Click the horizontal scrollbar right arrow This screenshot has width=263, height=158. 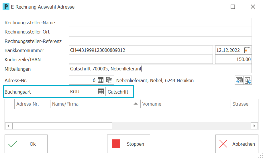tap(254, 126)
